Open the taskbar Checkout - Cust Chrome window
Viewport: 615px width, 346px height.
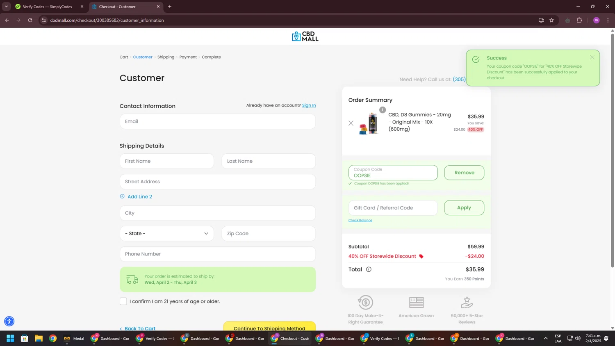click(290, 339)
